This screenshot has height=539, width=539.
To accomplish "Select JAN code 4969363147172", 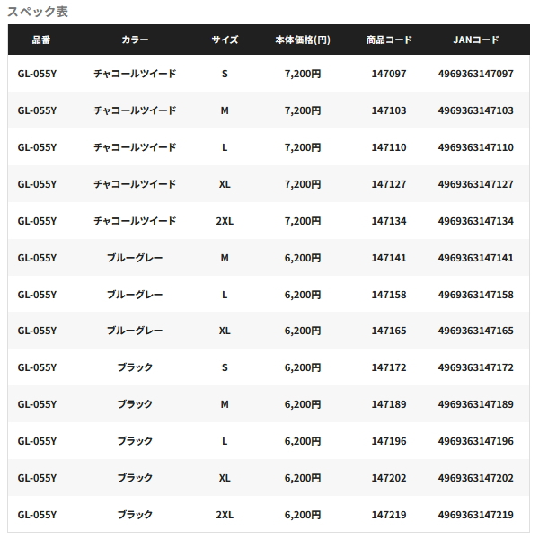I will click(x=476, y=367).
